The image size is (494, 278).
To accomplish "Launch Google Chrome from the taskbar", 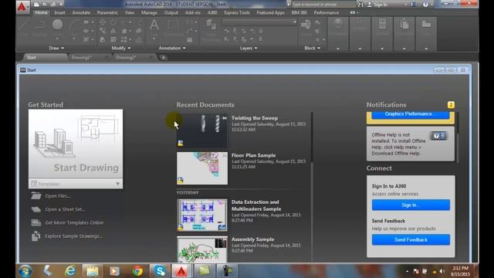I will (137, 271).
